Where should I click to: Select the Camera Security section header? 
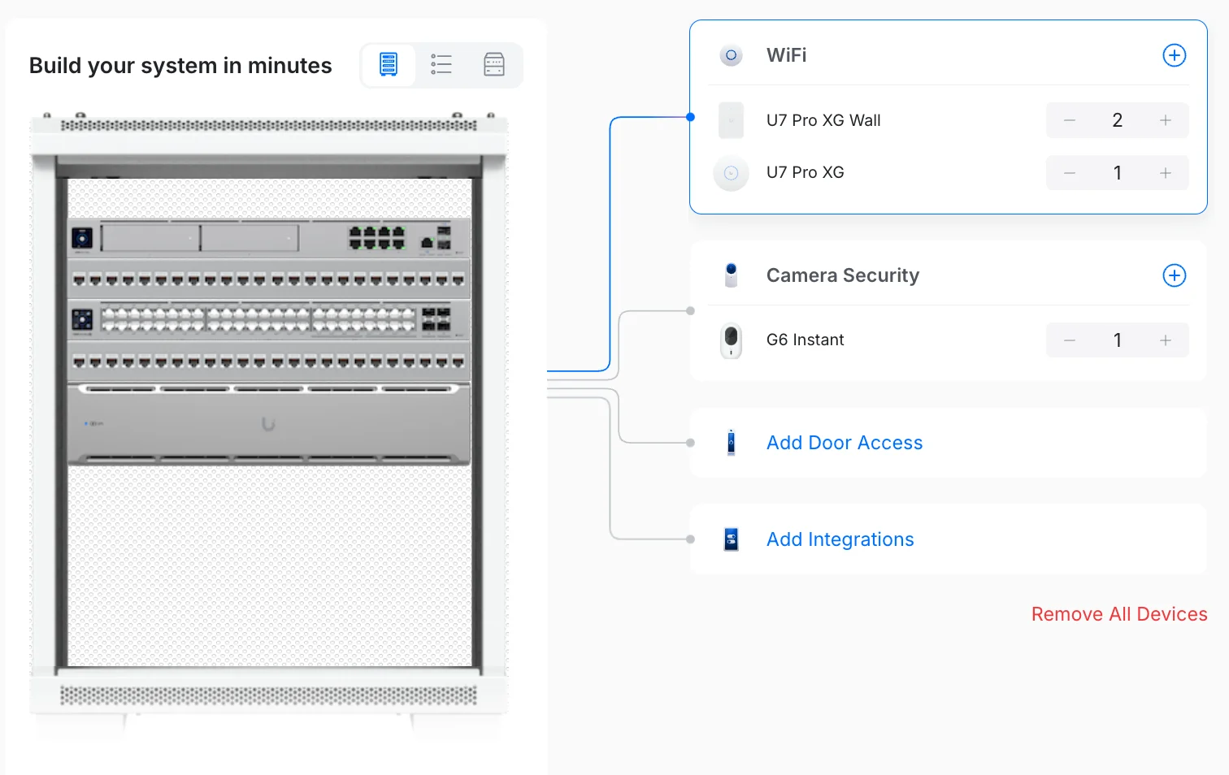point(842,275)
